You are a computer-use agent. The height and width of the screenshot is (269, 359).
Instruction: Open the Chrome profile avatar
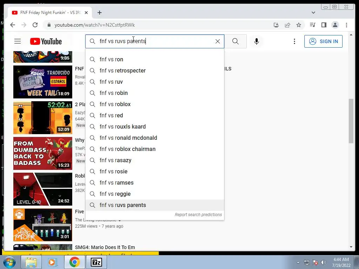335,25
